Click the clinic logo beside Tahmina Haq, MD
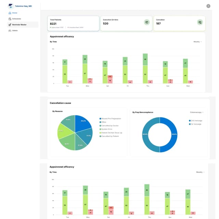Screen dimensions: 219x219 [x=11, y=6]
